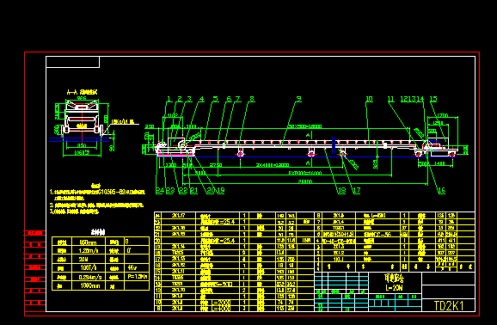The width and height of the screenshot is (497, 325).
Task: Pick part number 15 callout
Action: click(x=433, y=99)
